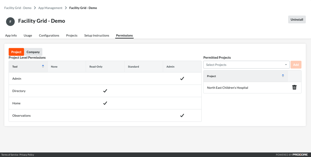
Task: Select the Permissions tab
Action: tap(124, 35)
